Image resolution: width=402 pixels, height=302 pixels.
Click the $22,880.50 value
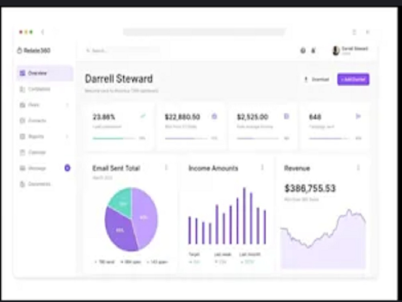pyautogui.click(x=182, y=117)
